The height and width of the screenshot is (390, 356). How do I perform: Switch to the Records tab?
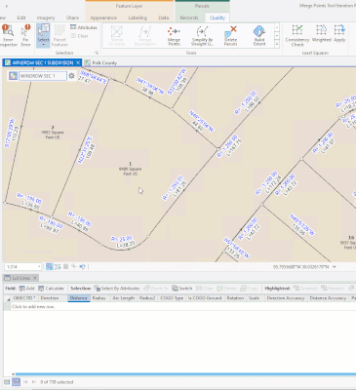pyautogui.click(x=189, y=18)
